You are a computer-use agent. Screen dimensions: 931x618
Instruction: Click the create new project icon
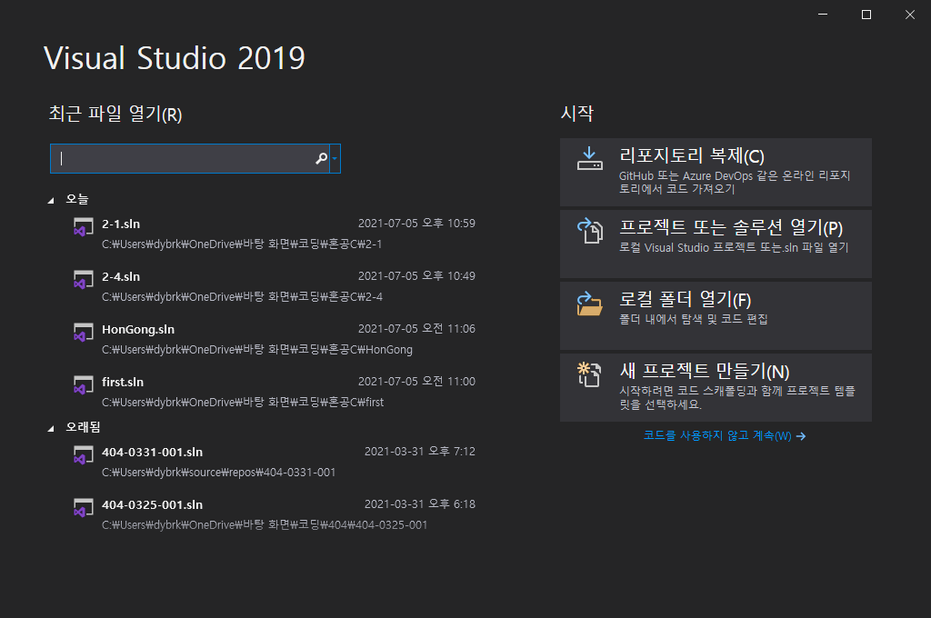[589, 374]
